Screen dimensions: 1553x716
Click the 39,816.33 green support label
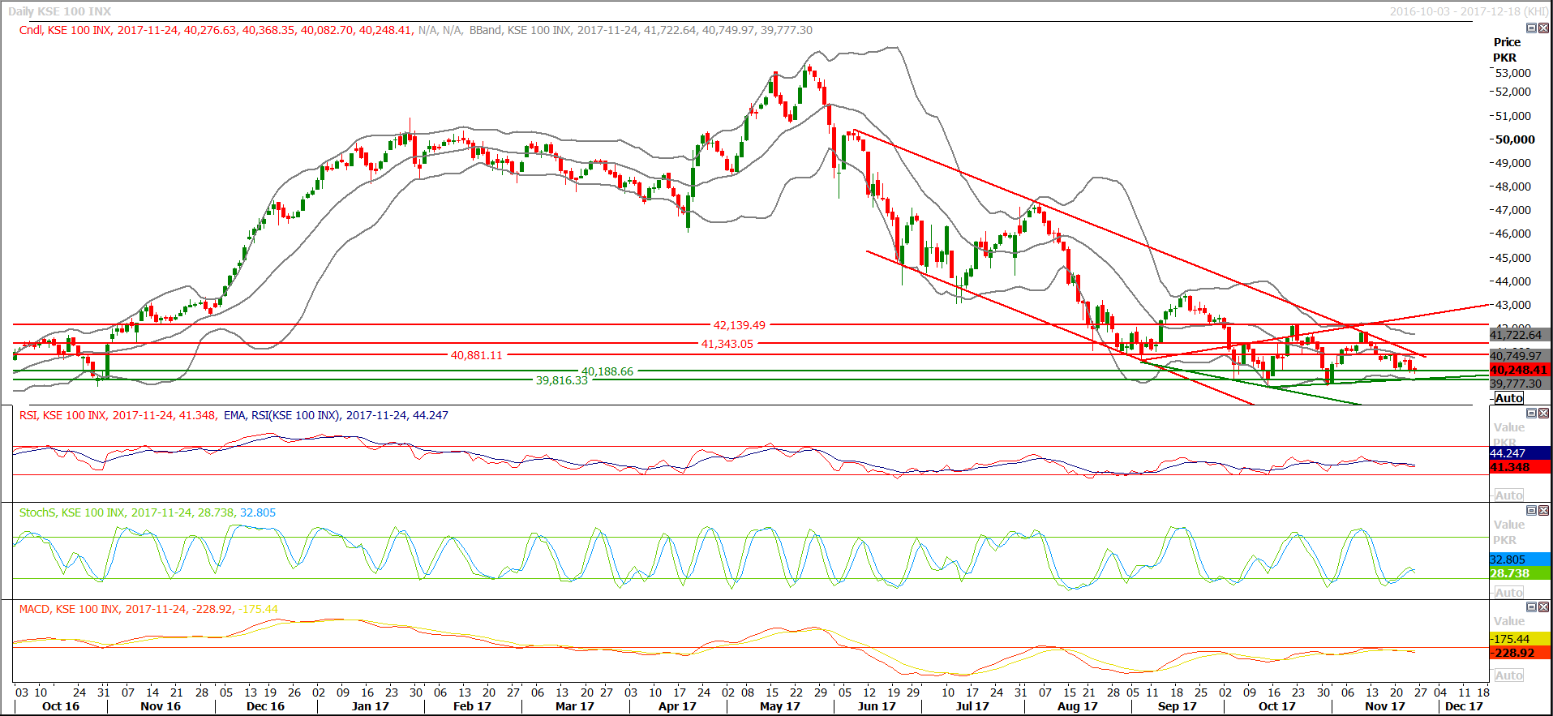point(561,380)
